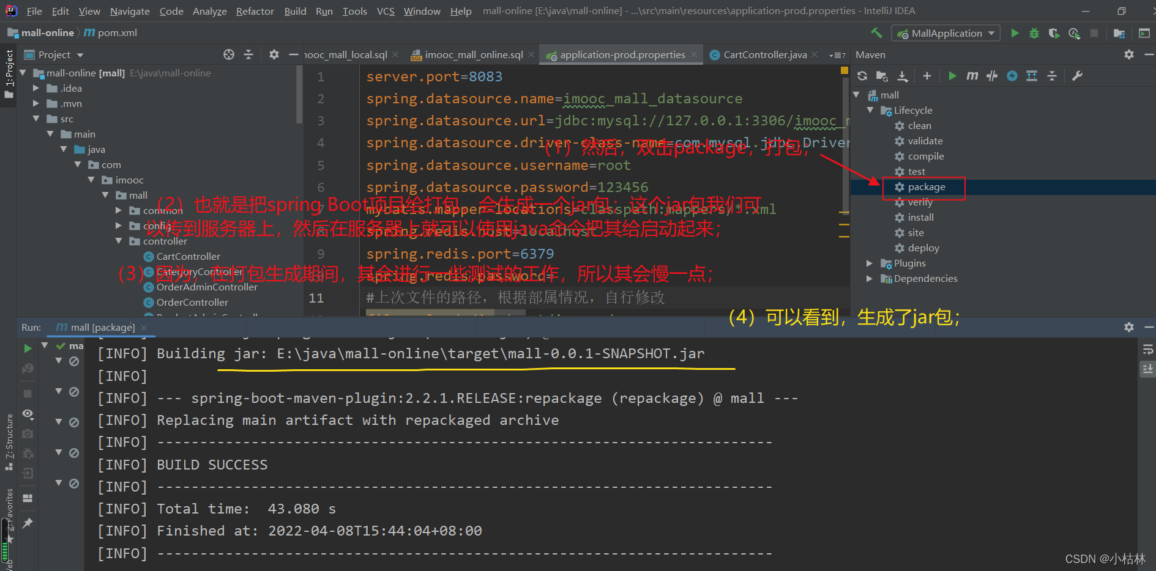Hide the Maven panel with the minus icon
The width and height of the screenshot is (1156, 571).
(1149, 54)
